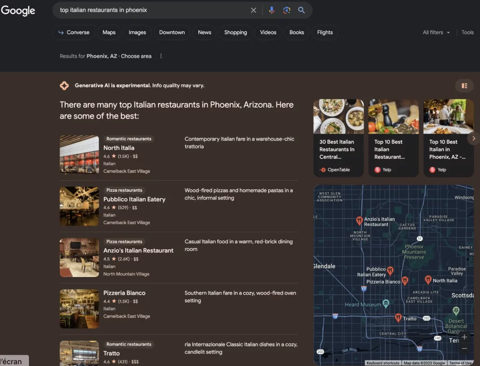Click Pizza restaurants tag above Pubblico Italian Eatery
This screenshot has width=480, height=366.
pos(124,190)
